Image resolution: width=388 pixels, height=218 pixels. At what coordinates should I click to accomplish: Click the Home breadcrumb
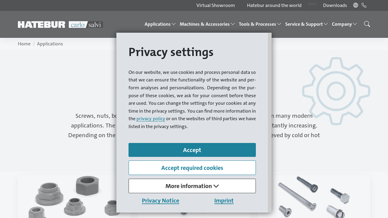point(24,44)
